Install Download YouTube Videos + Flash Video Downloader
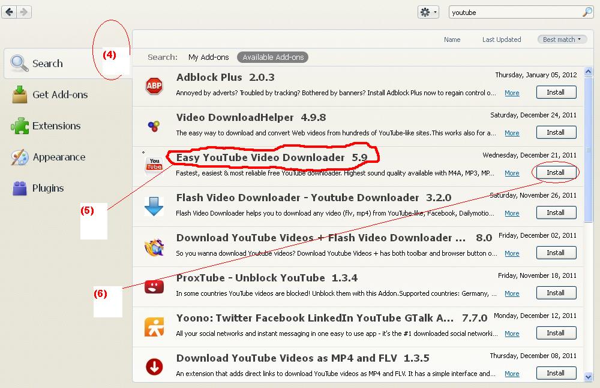 [556, 253]
